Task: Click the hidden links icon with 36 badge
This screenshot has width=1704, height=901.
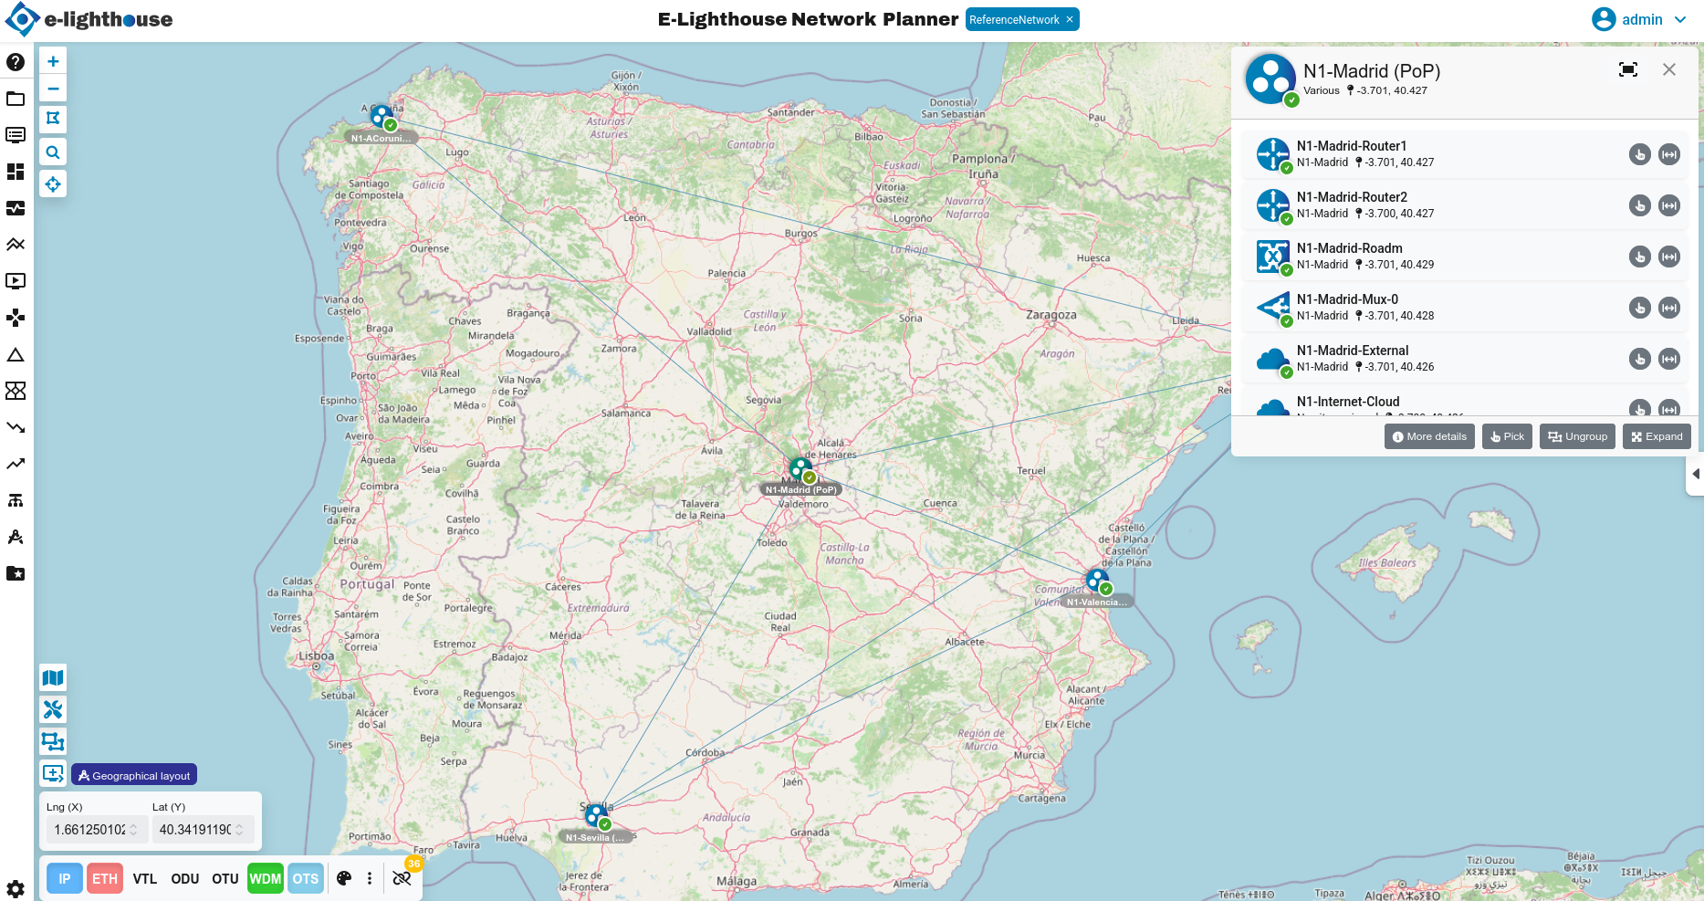Action: pos(402,877)
